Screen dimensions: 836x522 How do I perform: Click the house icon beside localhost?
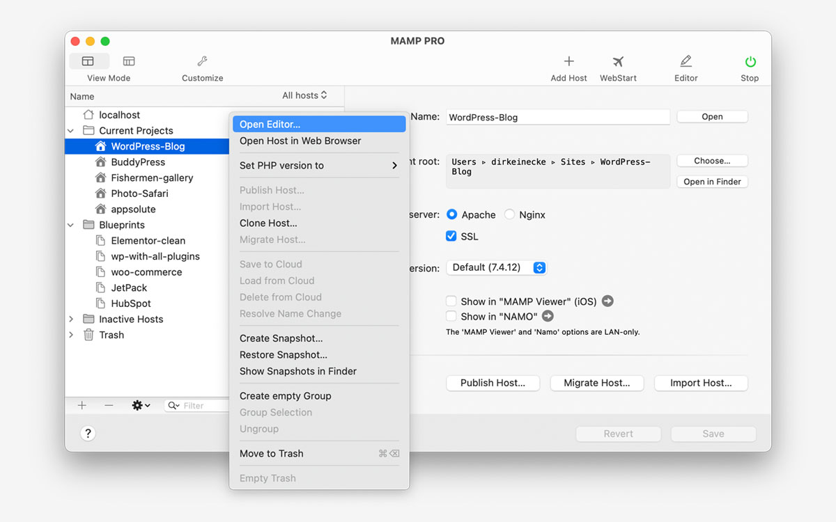tap(88, 115)
